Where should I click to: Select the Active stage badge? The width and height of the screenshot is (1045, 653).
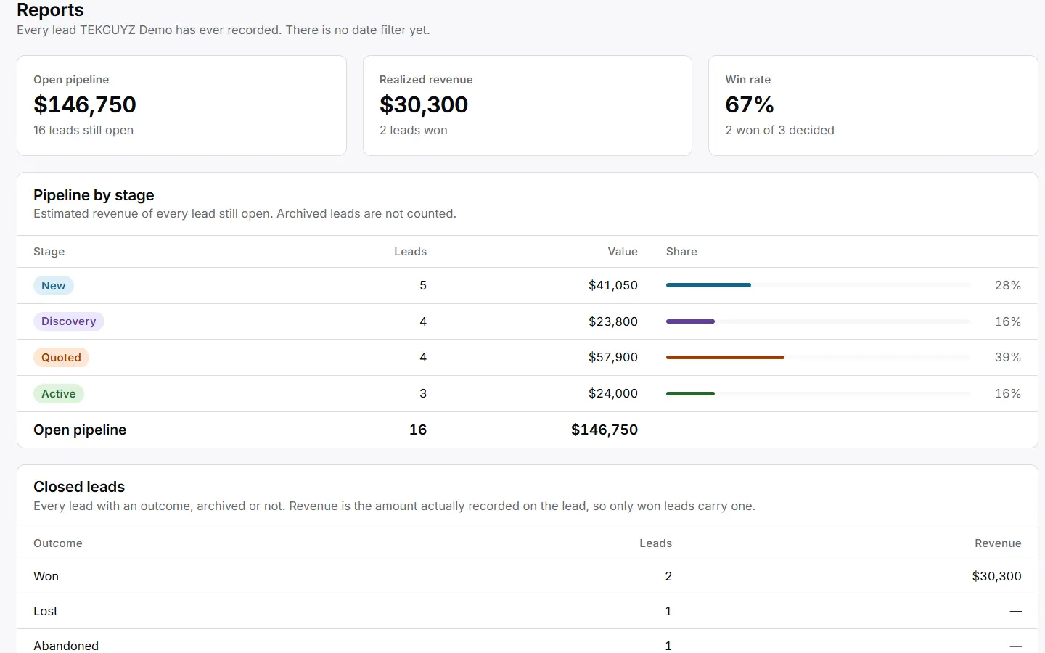59,394
